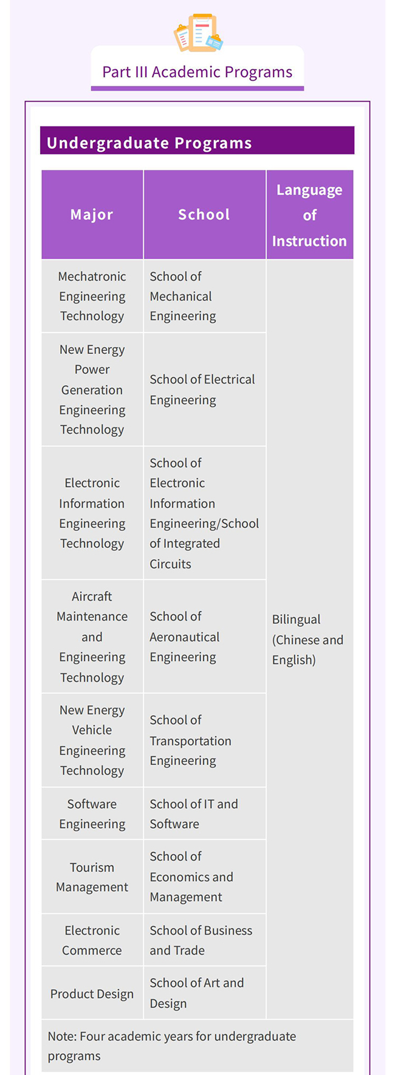Click the School of Electrical Engineering cell

[204, 389]
